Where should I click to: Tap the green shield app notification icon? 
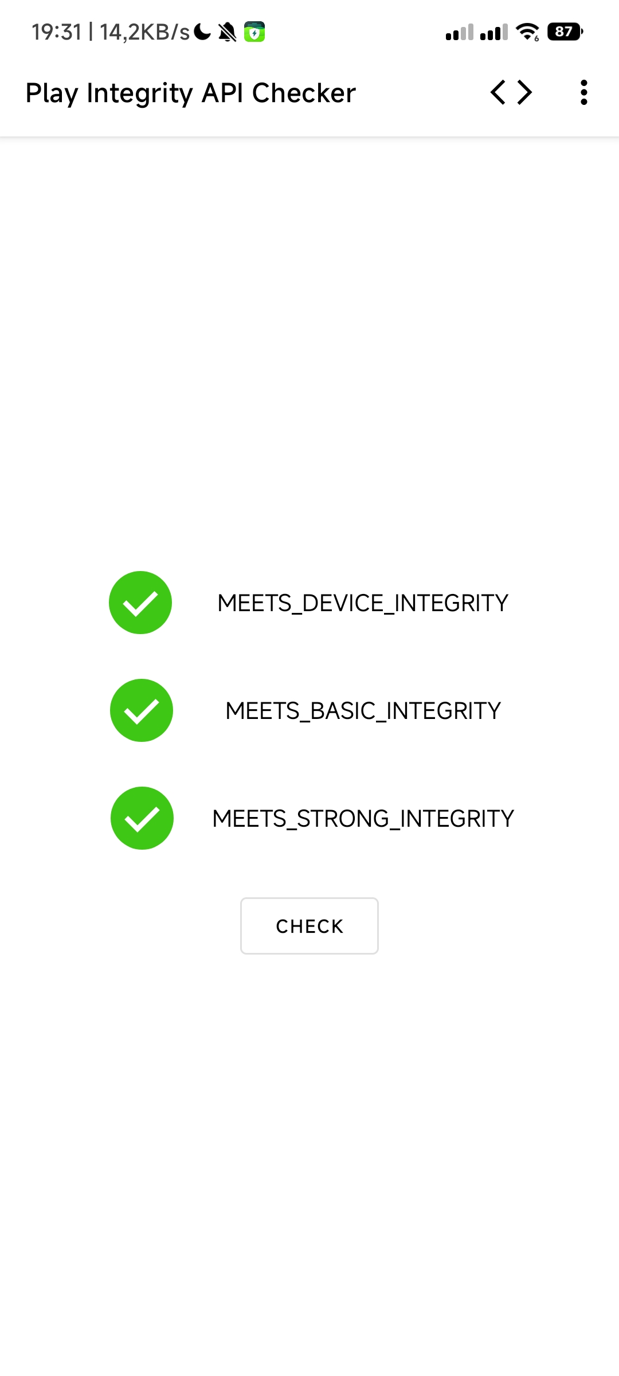pyautogui.click(x=254, y=32)
